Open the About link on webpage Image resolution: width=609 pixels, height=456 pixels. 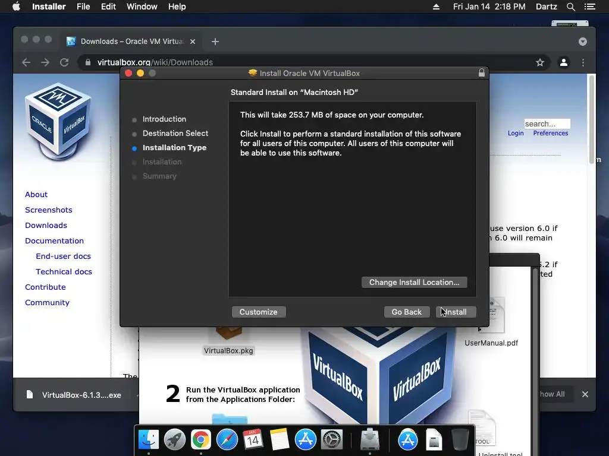point(36,194)
